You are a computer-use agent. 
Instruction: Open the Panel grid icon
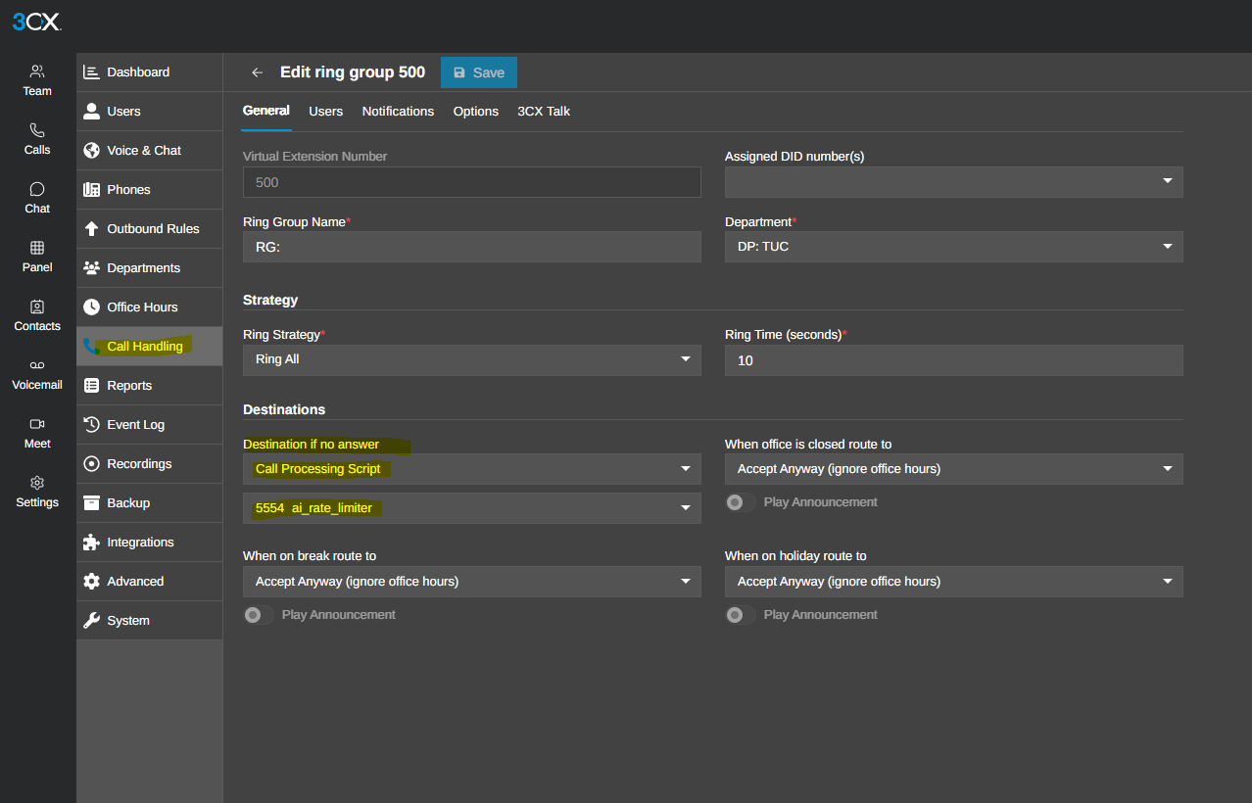(x=37, y=248)
